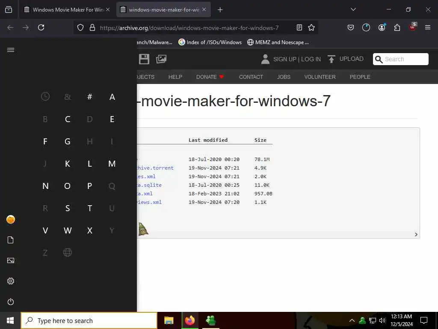Open MEMZ and Noescape bookmark
Image resolution: width=438 pixels, height=329 pixels.
[278, 42]
